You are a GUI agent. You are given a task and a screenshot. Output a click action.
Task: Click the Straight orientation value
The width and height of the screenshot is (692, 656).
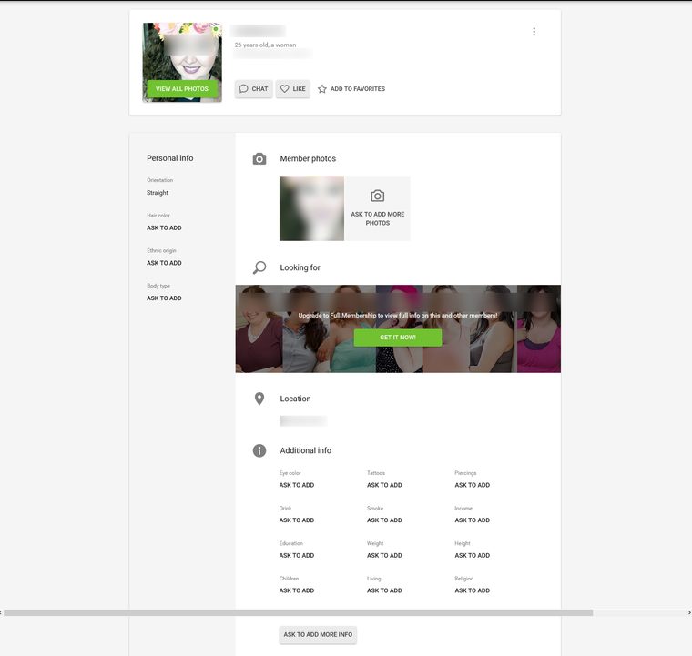158,193
